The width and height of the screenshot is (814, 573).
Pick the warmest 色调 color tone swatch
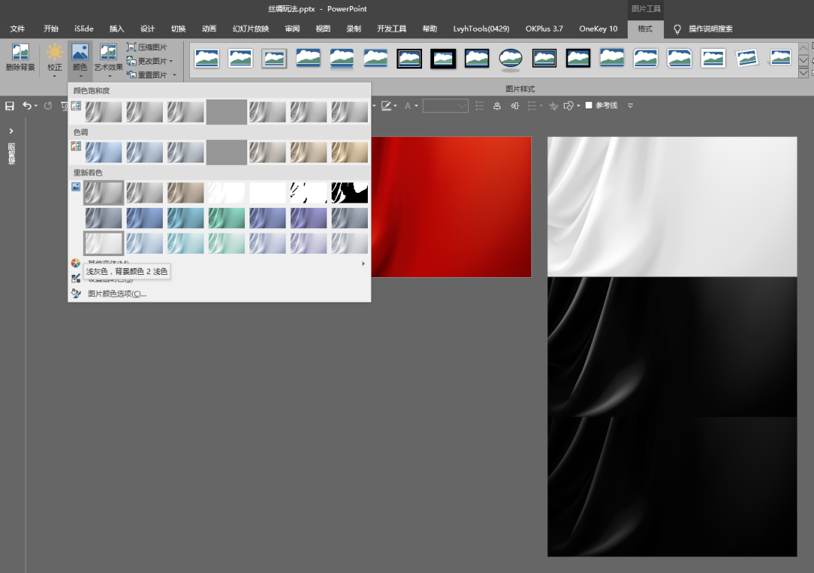point(350,152)
